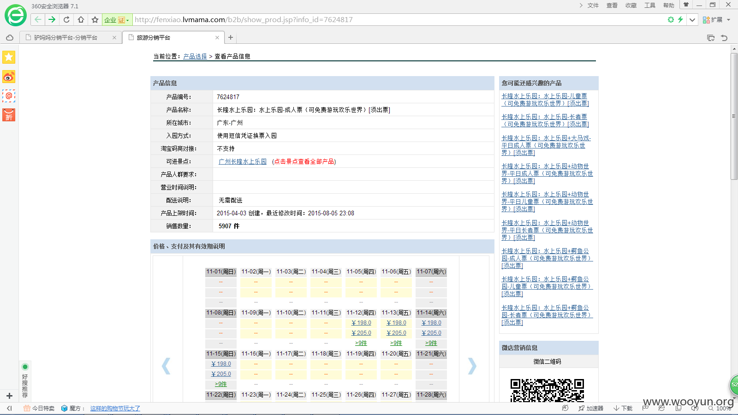Screen dimensions: 738x415
Task: Click the WeChat QR code image
Action: 547,390
